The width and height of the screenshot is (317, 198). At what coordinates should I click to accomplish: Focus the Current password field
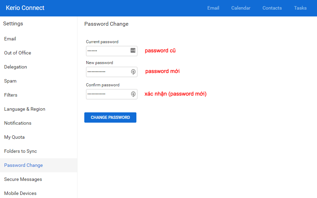tap(108, 51)
